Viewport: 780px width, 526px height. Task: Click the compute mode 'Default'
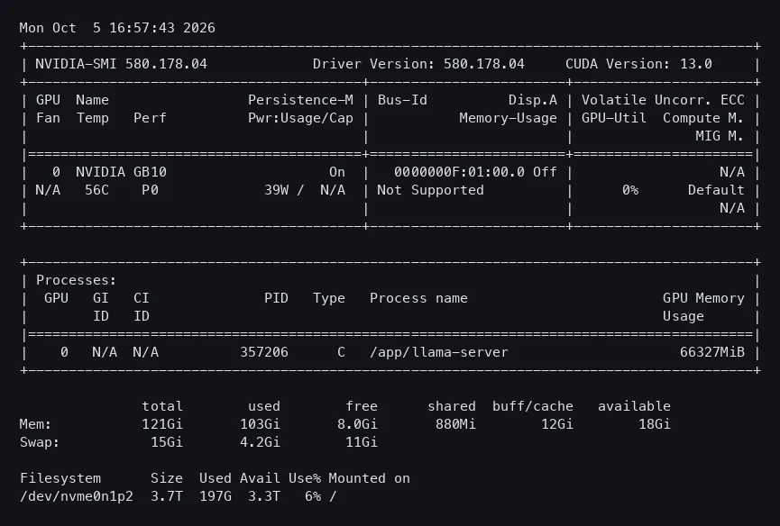[716, 190]
